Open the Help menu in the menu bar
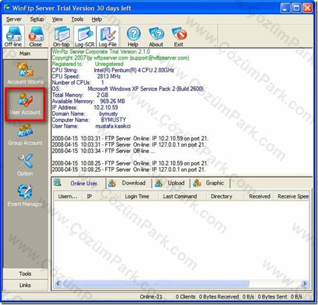 pyautogui.click(x=97, y=19)
